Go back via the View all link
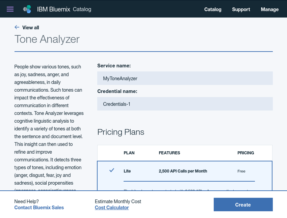This screenshot has height=218, width=287. click(x=31, y=28)
